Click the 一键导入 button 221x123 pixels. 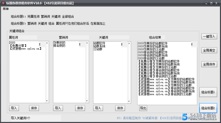[209, 36]
